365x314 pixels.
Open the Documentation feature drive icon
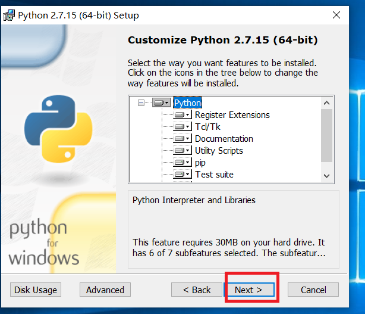[182, 139]
